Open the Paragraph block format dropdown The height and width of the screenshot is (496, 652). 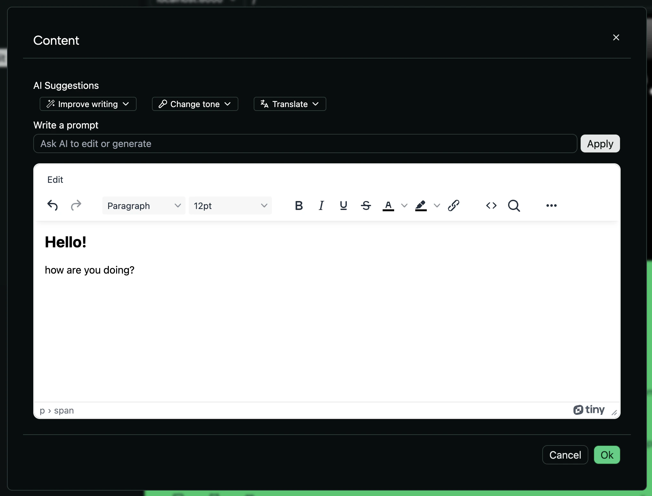click(144, 205)
